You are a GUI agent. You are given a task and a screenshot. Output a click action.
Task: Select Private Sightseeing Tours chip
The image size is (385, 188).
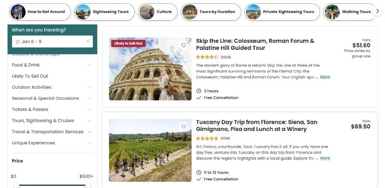click(x=282, y=12)
